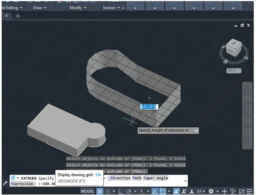Open the 1:1 annotation scale dropdown
256x195 pixels.
(x=201, y=191)
